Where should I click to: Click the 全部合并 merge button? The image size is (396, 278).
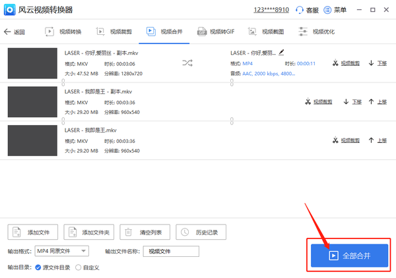point(349,256)
